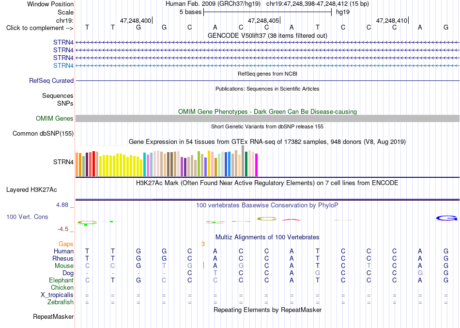The image size is (460, 328).
Task: Click the T base in Dog row
Action: tap(215, 273)
